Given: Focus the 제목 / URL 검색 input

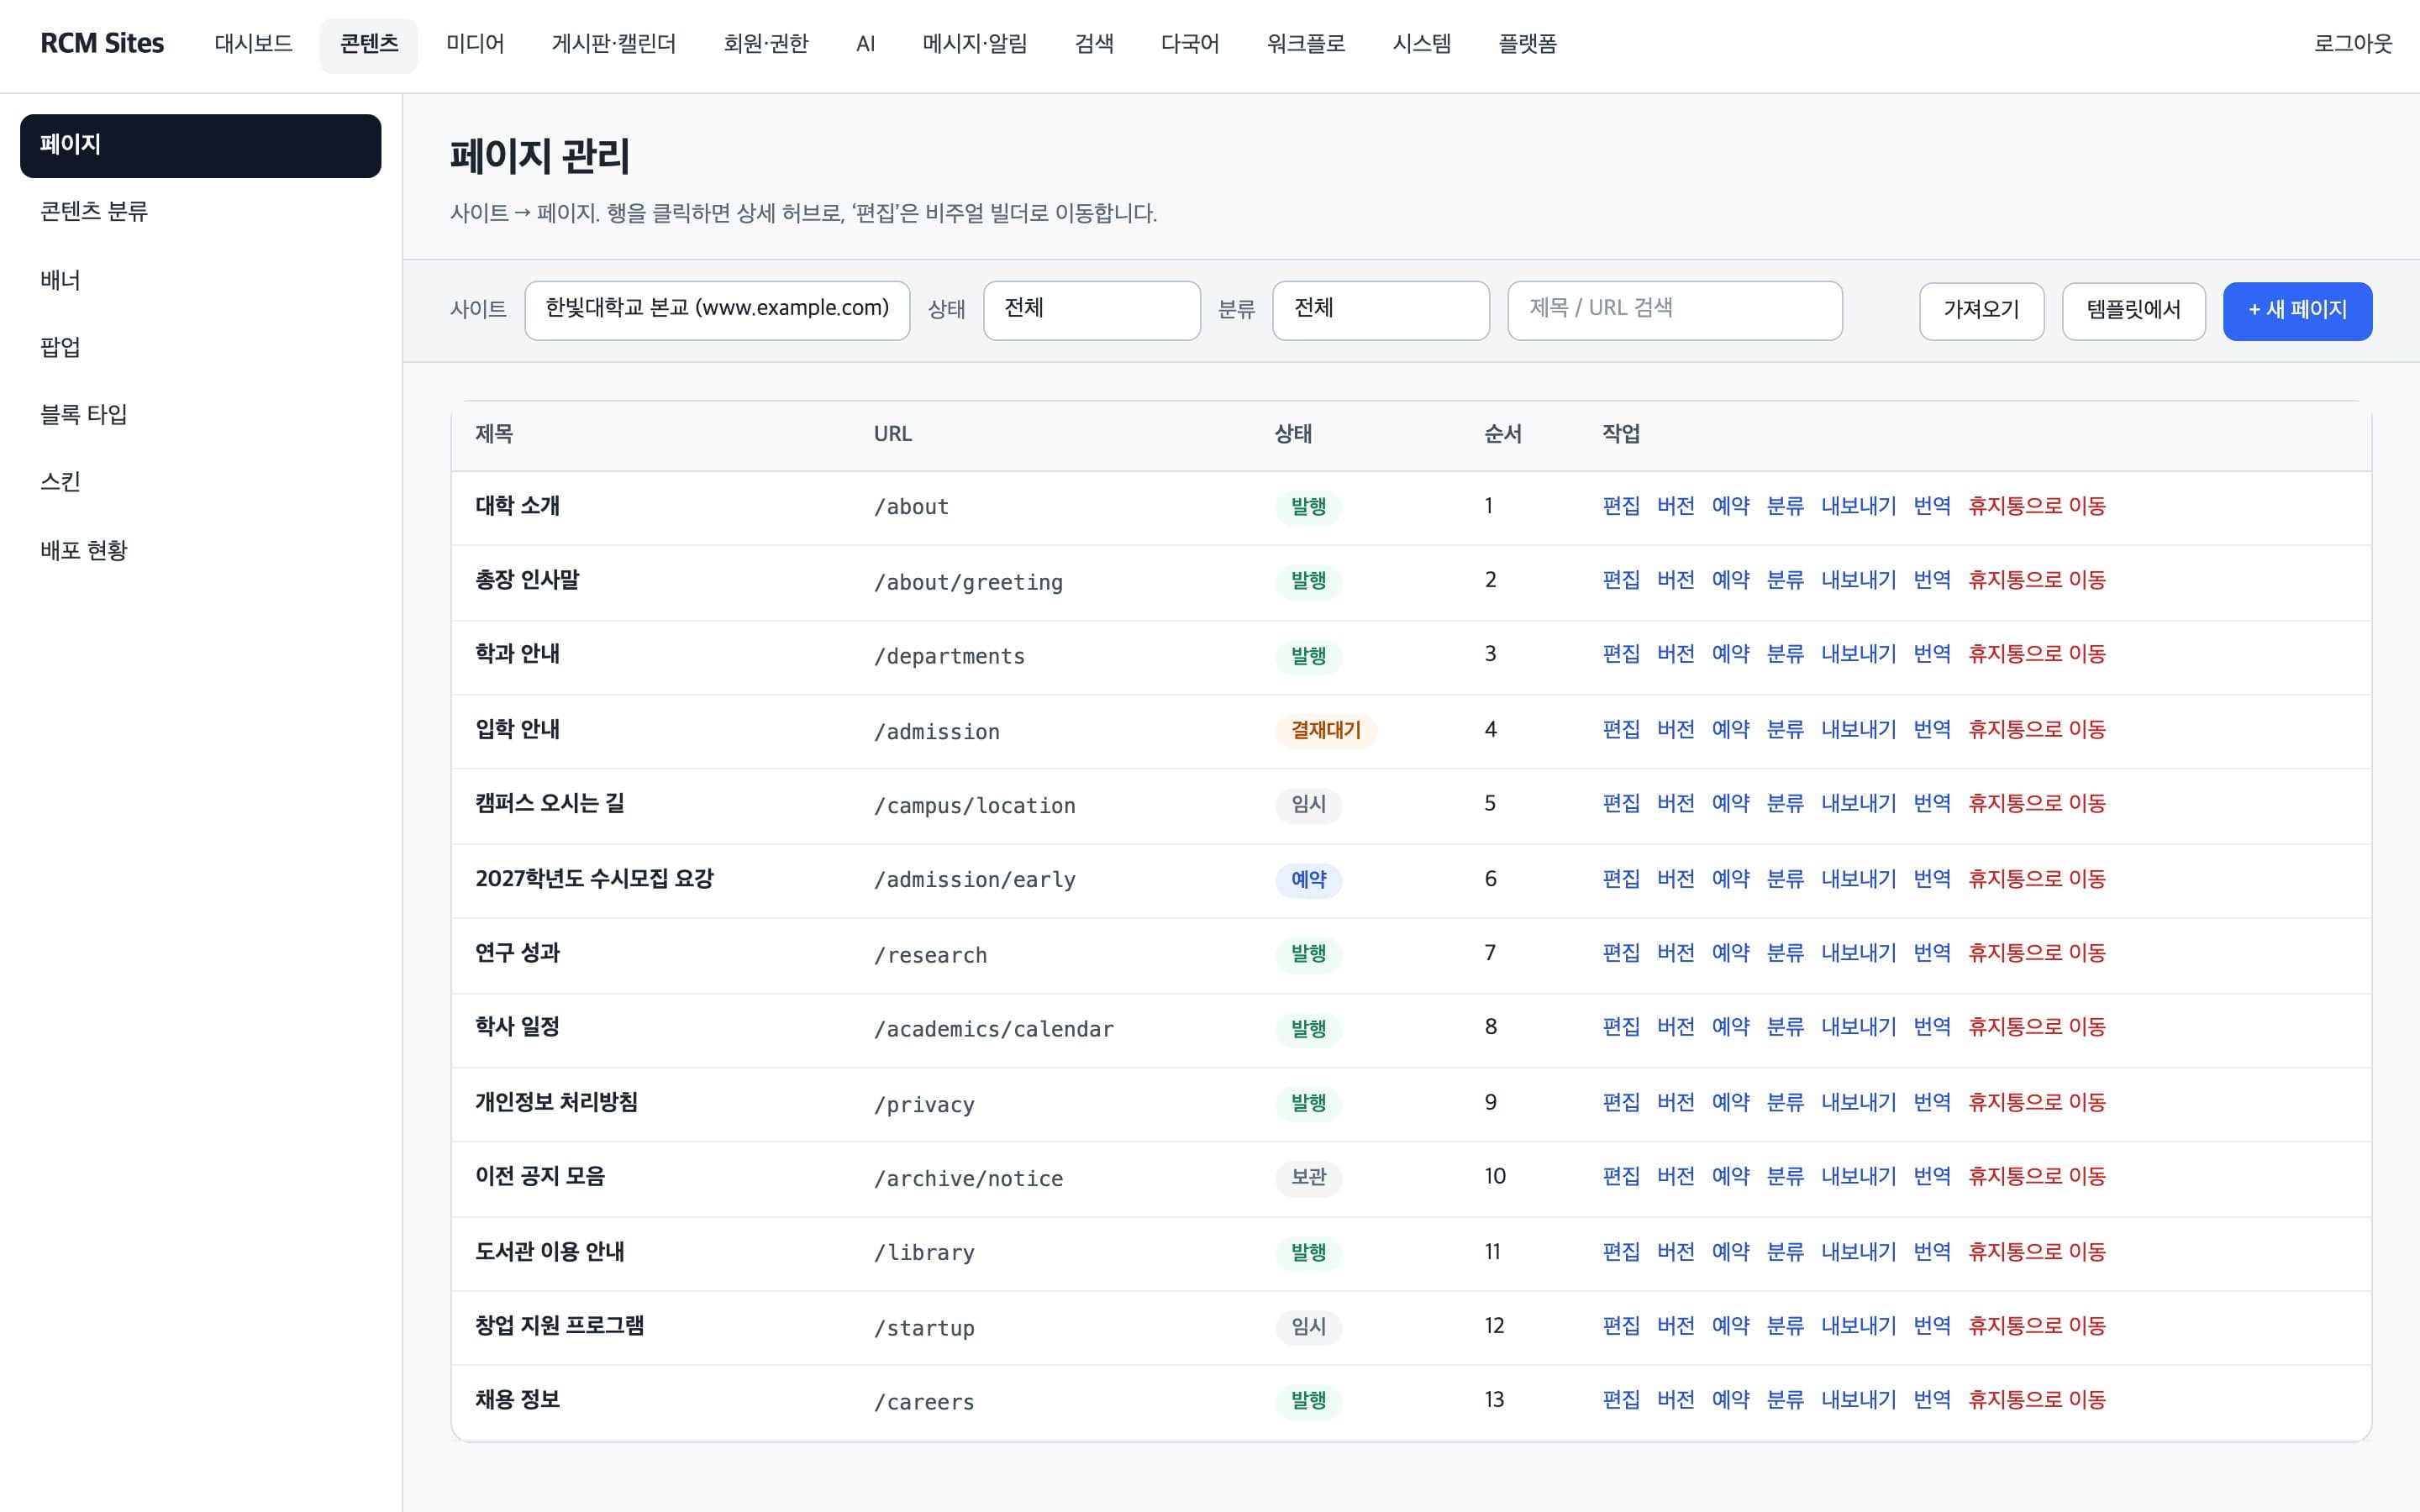Looking at the screenshot, I should click(1674, 310).
